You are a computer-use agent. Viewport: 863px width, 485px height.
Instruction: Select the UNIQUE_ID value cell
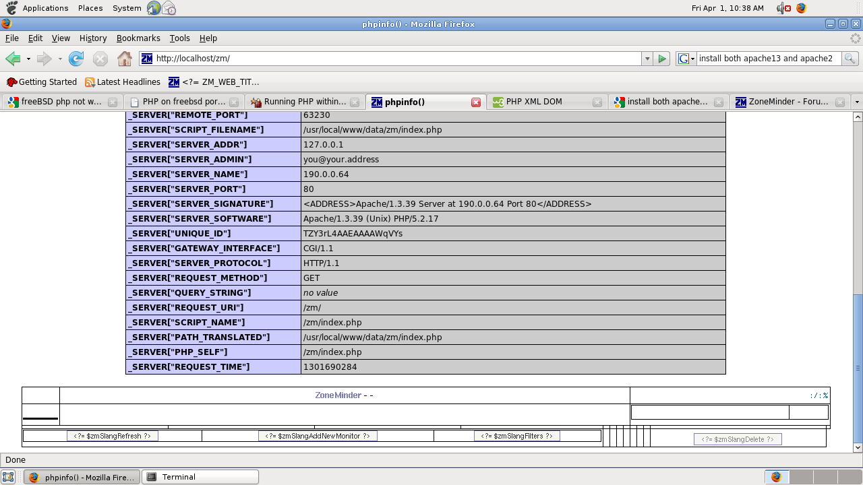tap(513, 234)
